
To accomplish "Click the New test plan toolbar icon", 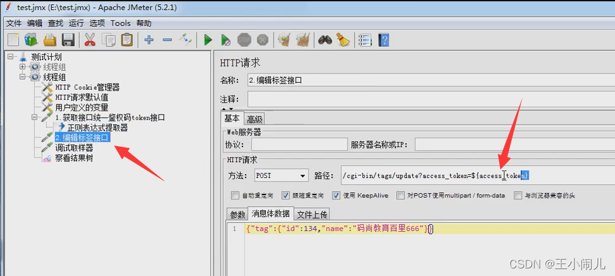I will [14, 40].
